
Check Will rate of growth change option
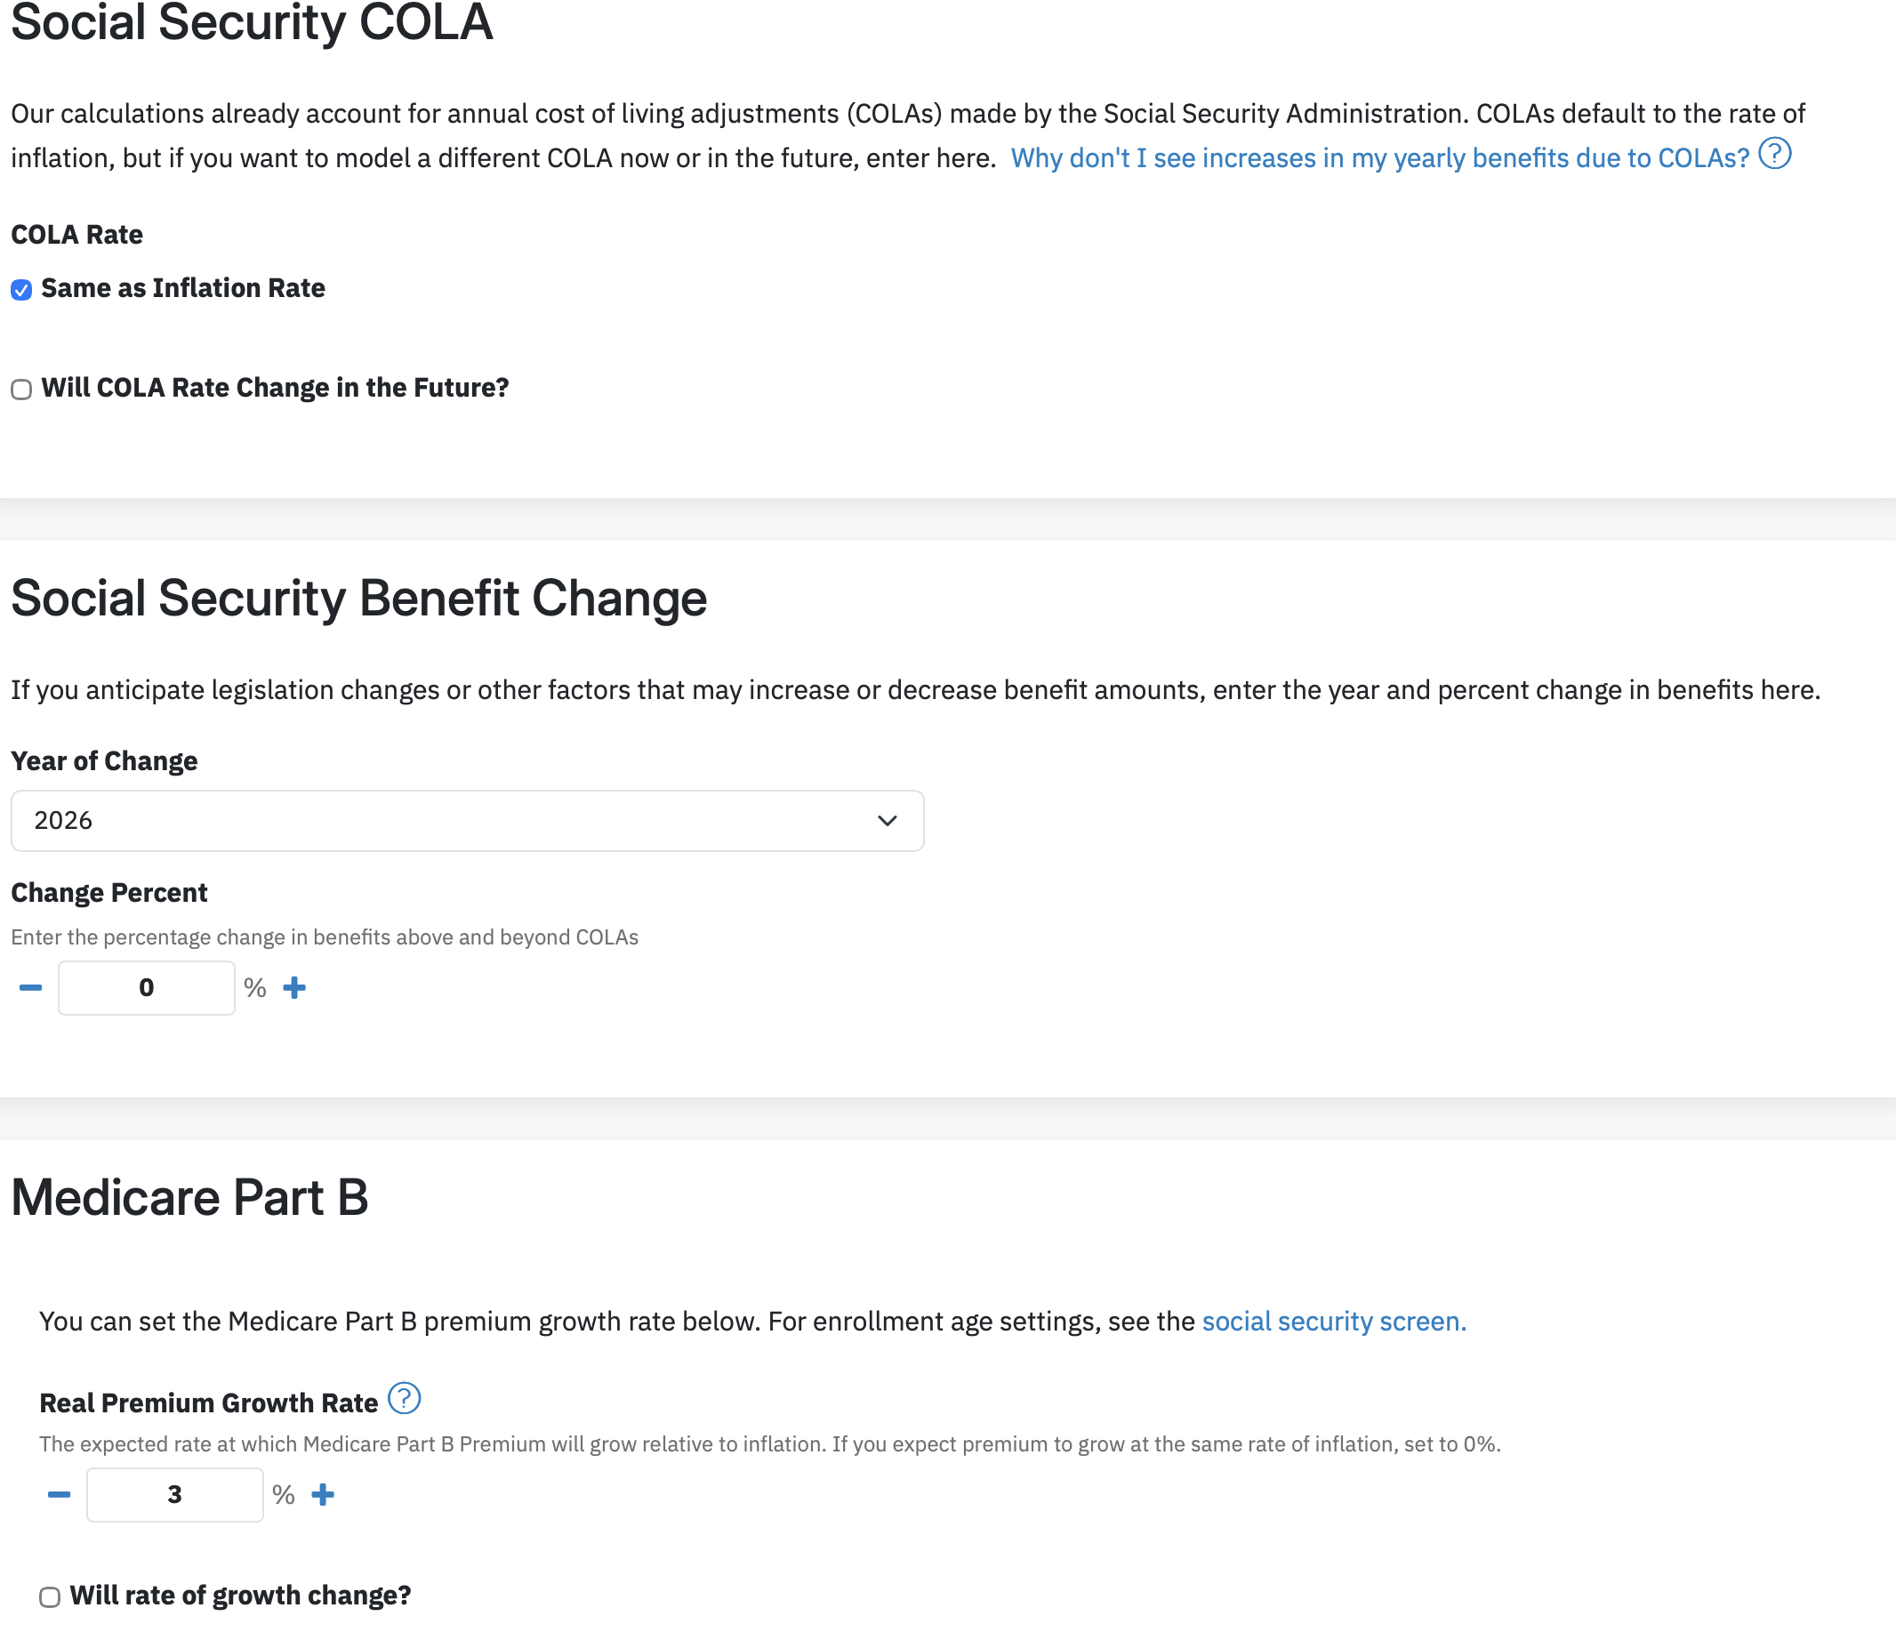click(50, 1597)
